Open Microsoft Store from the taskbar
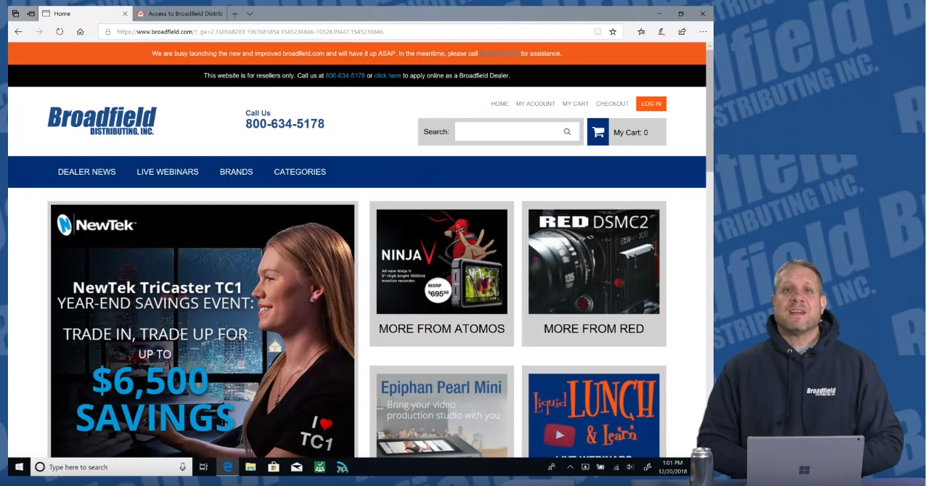 [x=274, y=467]
